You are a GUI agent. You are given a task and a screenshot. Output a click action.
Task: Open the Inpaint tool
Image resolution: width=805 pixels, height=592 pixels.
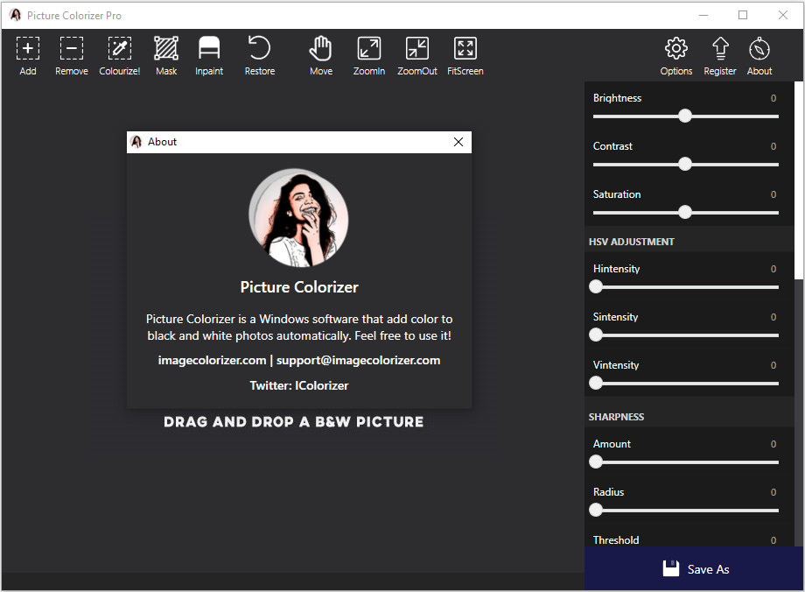[x=209, y=49]
